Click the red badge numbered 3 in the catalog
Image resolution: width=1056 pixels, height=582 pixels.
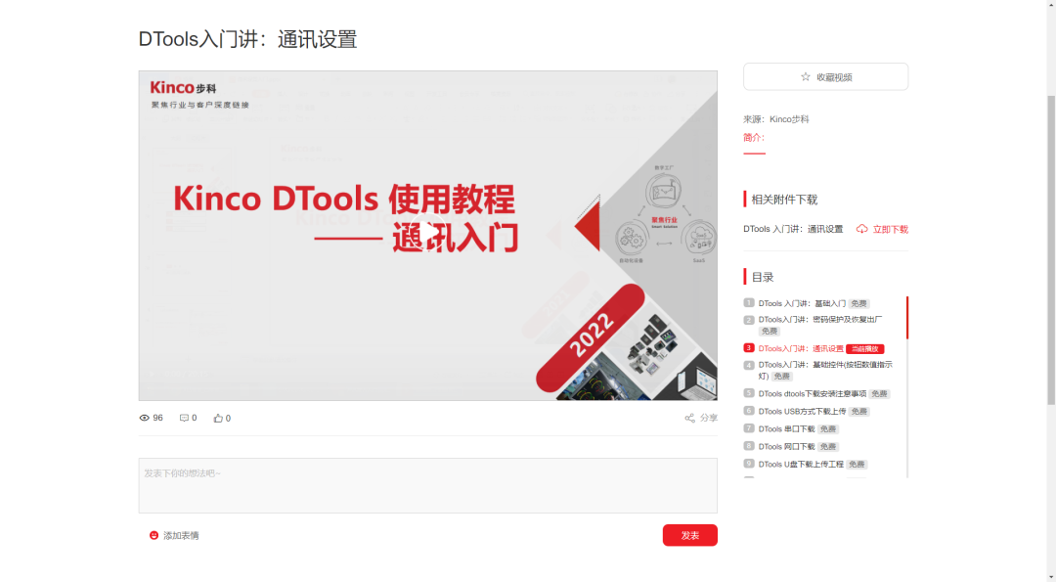point(747,347)
